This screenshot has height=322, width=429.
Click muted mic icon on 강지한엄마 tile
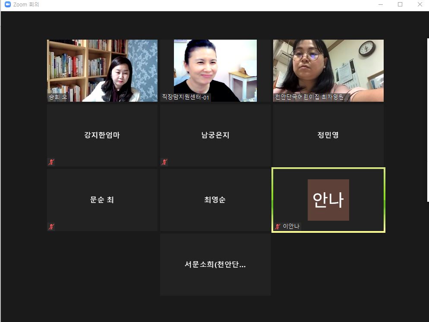51,162
